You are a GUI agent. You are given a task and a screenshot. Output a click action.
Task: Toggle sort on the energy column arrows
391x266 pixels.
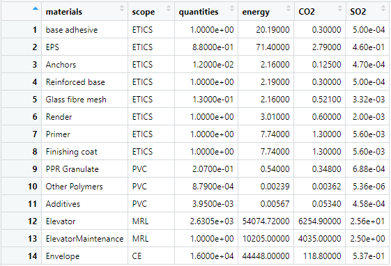click(289, 8)
